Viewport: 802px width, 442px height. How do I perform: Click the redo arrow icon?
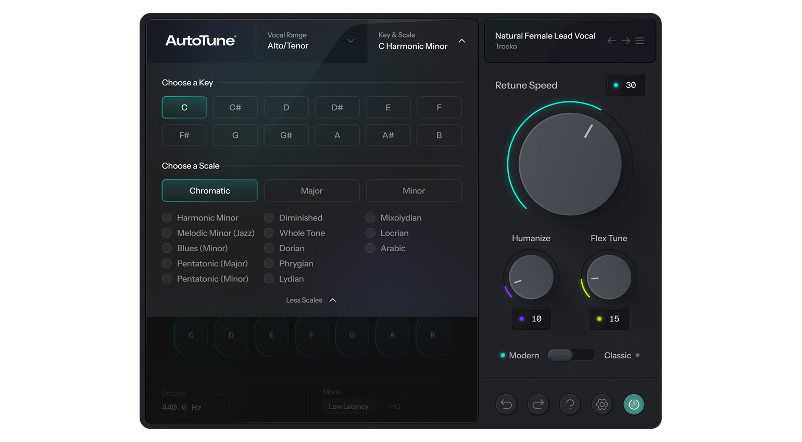point(538,404)
